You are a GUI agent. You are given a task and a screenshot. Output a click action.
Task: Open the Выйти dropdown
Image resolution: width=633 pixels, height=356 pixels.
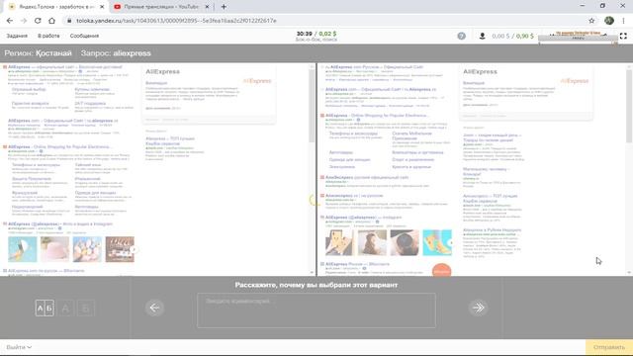pos(19,347)
